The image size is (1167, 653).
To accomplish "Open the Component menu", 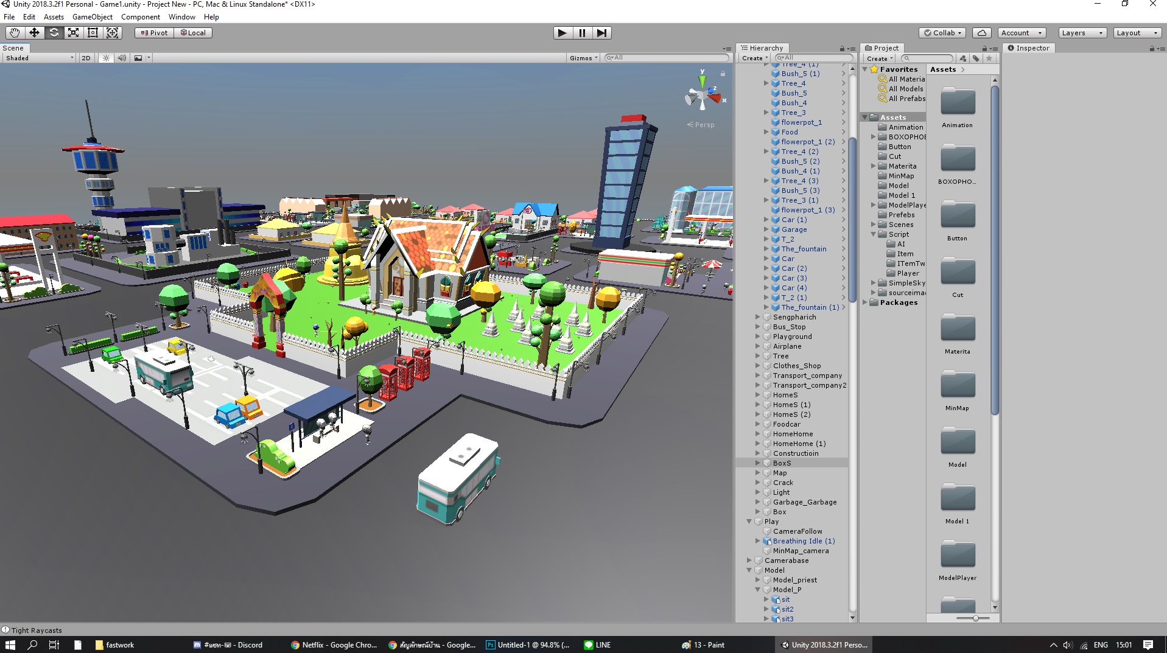I will point(141,17).
